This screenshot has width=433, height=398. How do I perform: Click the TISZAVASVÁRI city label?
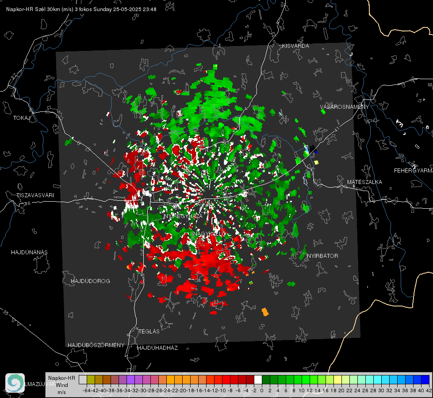click(35, 195)
